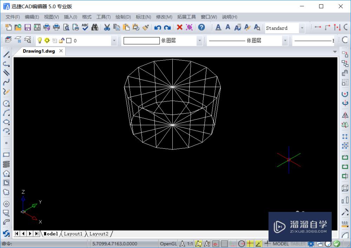Open the 绘制(D) menu

point(123,16)
